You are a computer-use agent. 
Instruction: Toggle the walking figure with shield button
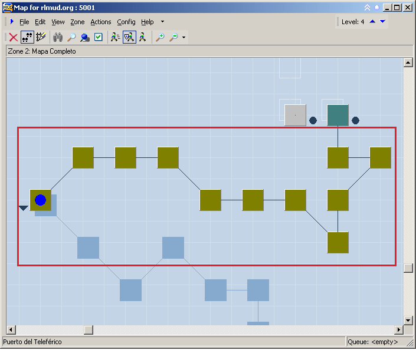click(129, 37)
